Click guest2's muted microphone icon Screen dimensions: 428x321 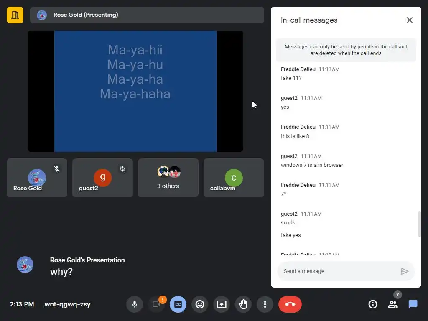tap(122, 169)
